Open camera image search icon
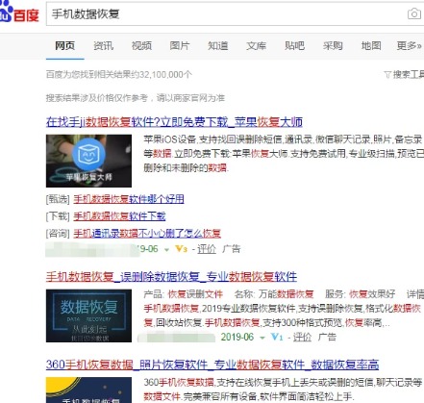The height and width of the screenshot is (403, 424). click(x=414, y=13)
